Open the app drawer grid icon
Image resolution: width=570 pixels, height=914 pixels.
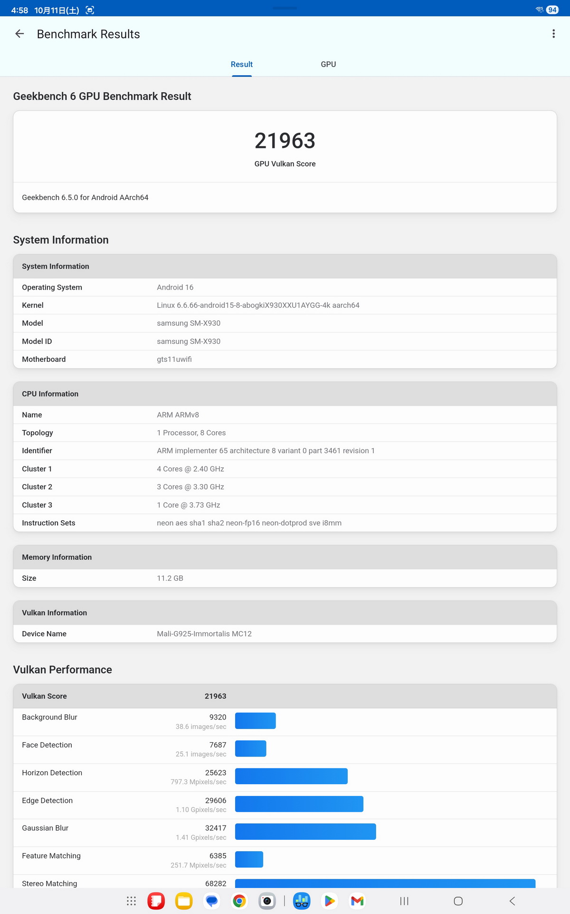pos(132,901)
